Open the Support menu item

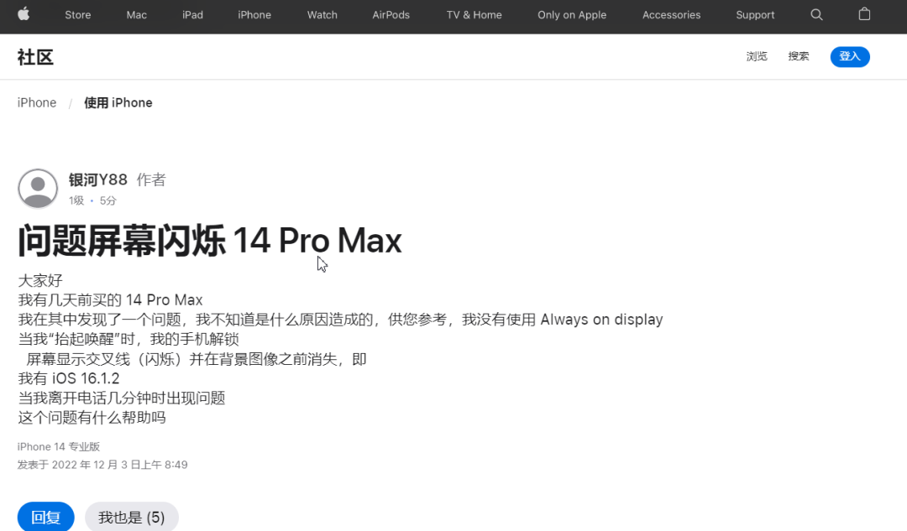[755, 15]
